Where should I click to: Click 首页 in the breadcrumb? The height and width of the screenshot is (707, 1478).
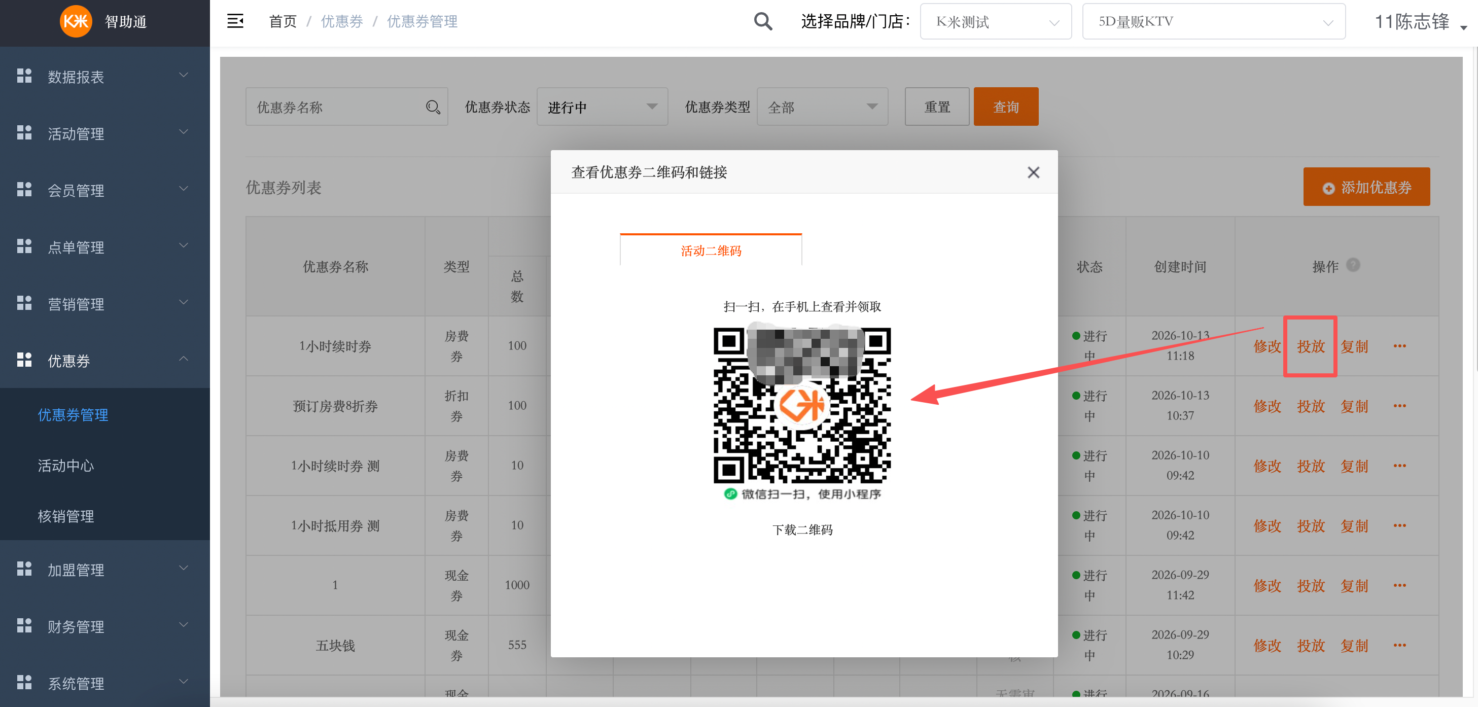283,22
